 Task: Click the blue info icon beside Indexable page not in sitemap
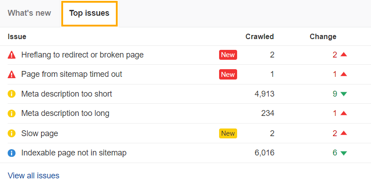coord(12,153)
